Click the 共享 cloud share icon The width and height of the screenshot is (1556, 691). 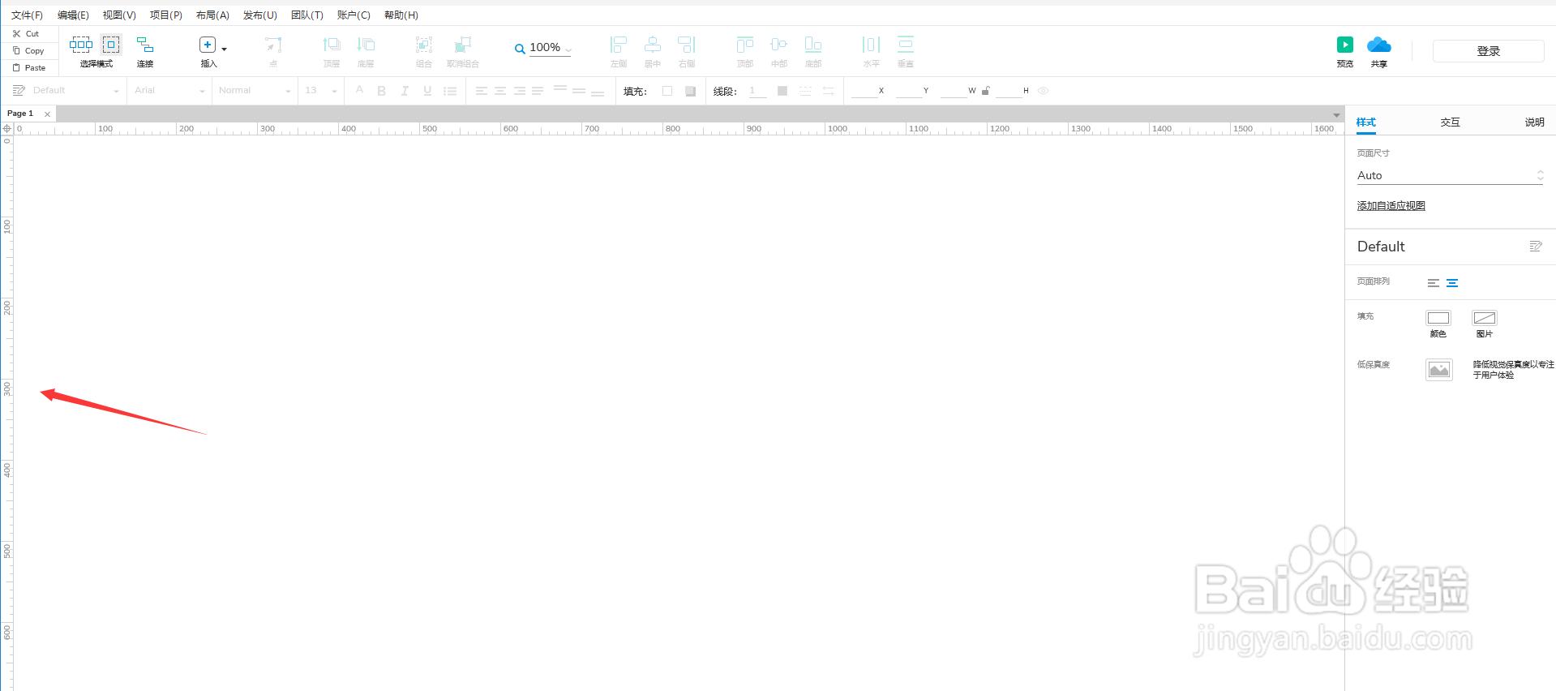click(1378, 45)
